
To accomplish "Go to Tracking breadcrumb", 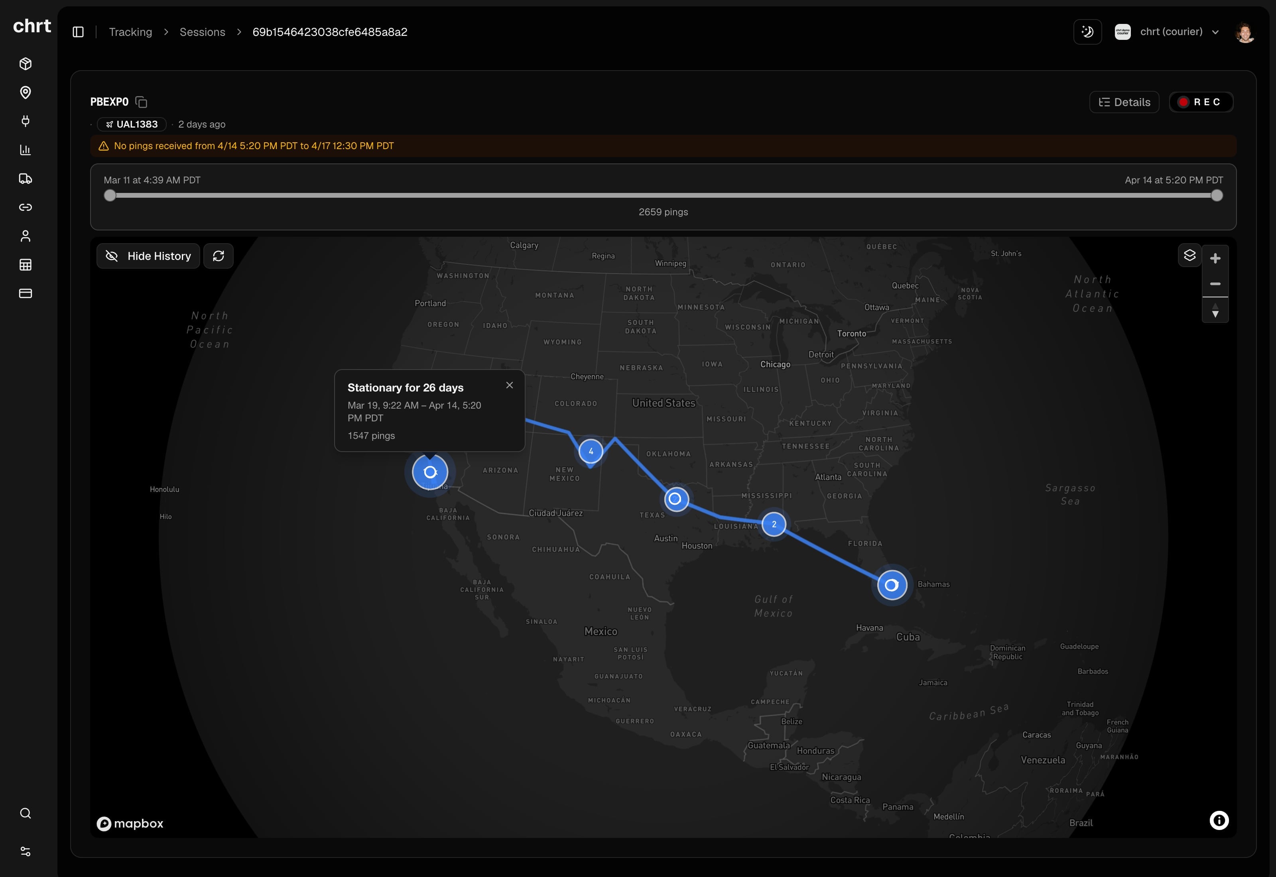I will (130, 32).
